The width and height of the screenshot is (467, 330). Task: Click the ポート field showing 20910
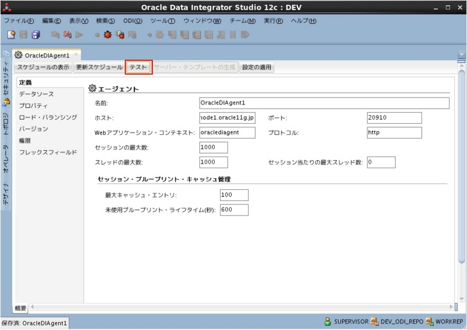[395, 118]
